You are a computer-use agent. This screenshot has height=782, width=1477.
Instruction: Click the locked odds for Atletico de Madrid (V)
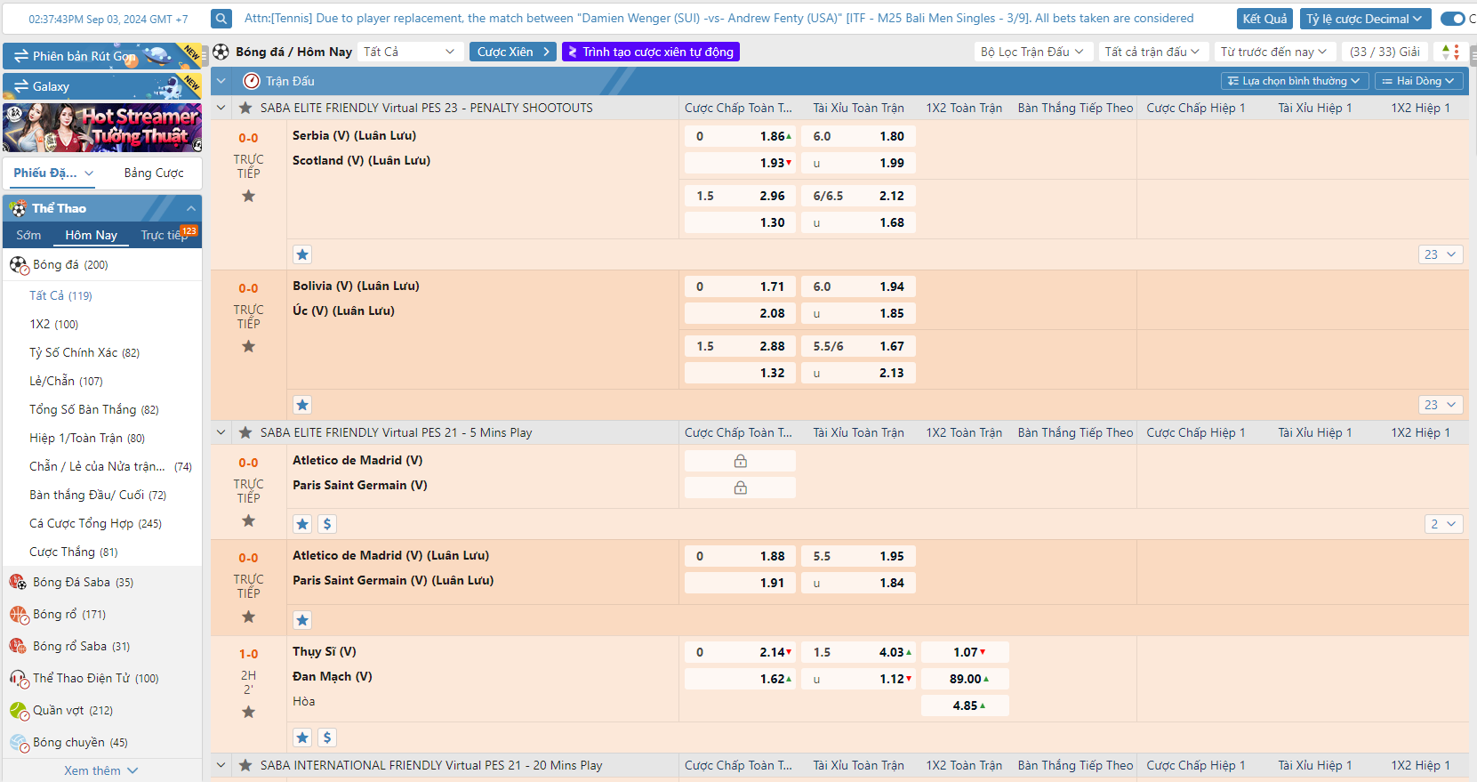[740, 461]
